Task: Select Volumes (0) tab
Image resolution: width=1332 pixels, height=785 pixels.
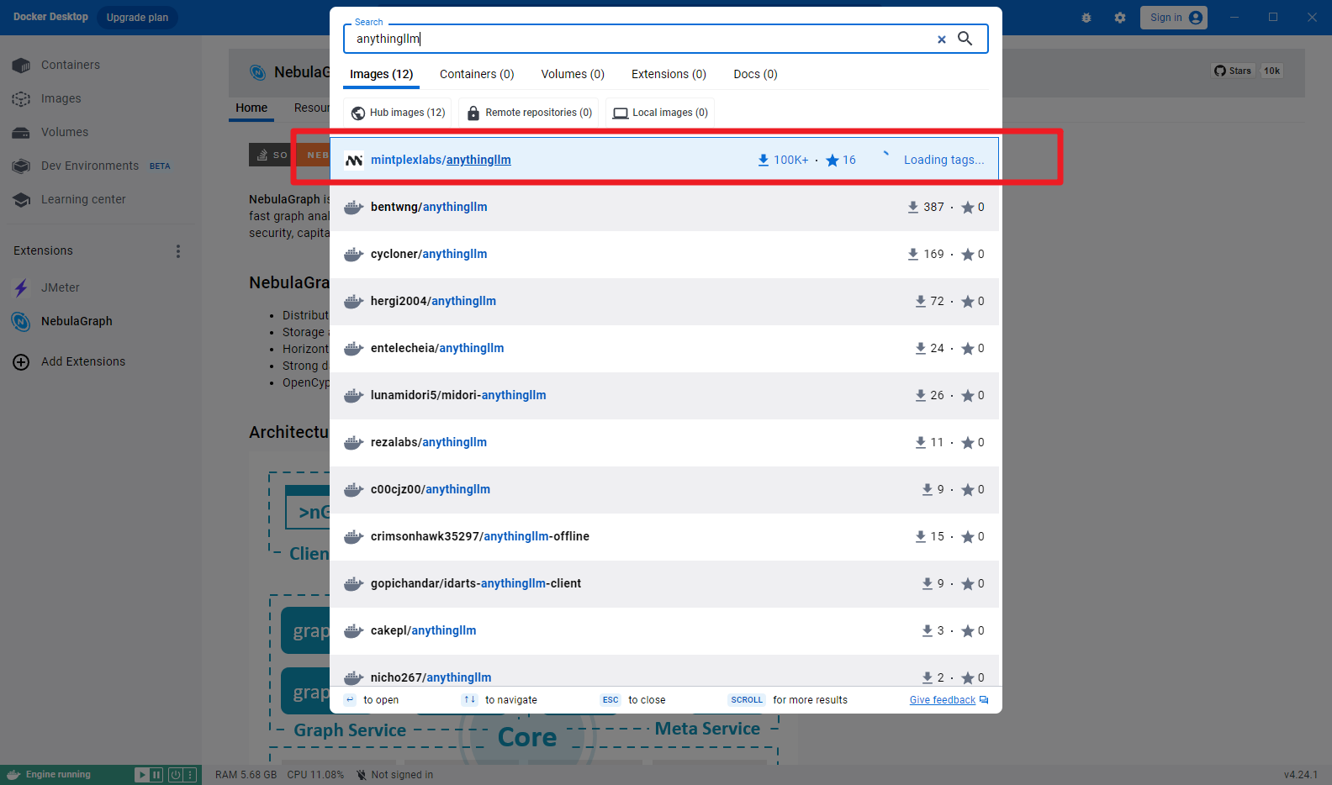Action: pos(573,74)
